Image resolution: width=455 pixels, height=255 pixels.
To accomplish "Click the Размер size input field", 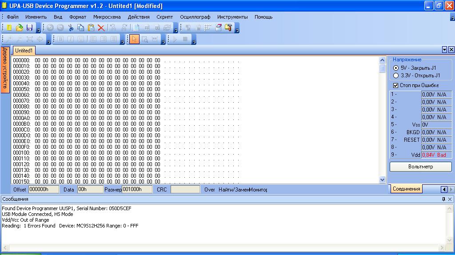I will [137, 189].
